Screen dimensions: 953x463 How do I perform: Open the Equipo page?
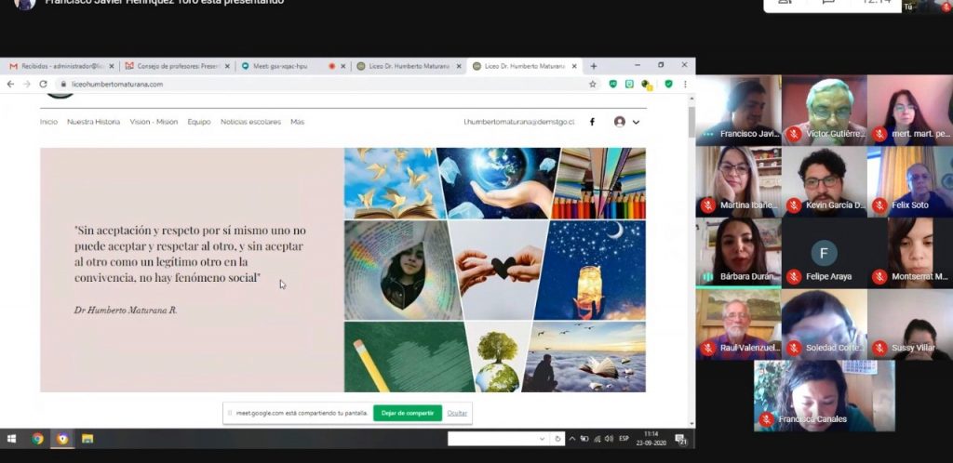[199, 122]
